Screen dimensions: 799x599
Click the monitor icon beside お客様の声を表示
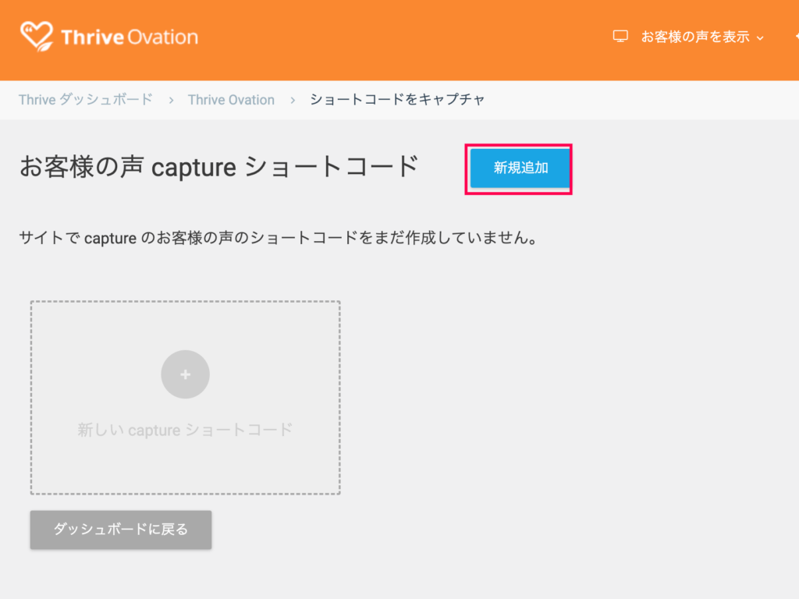coord(620,37)
